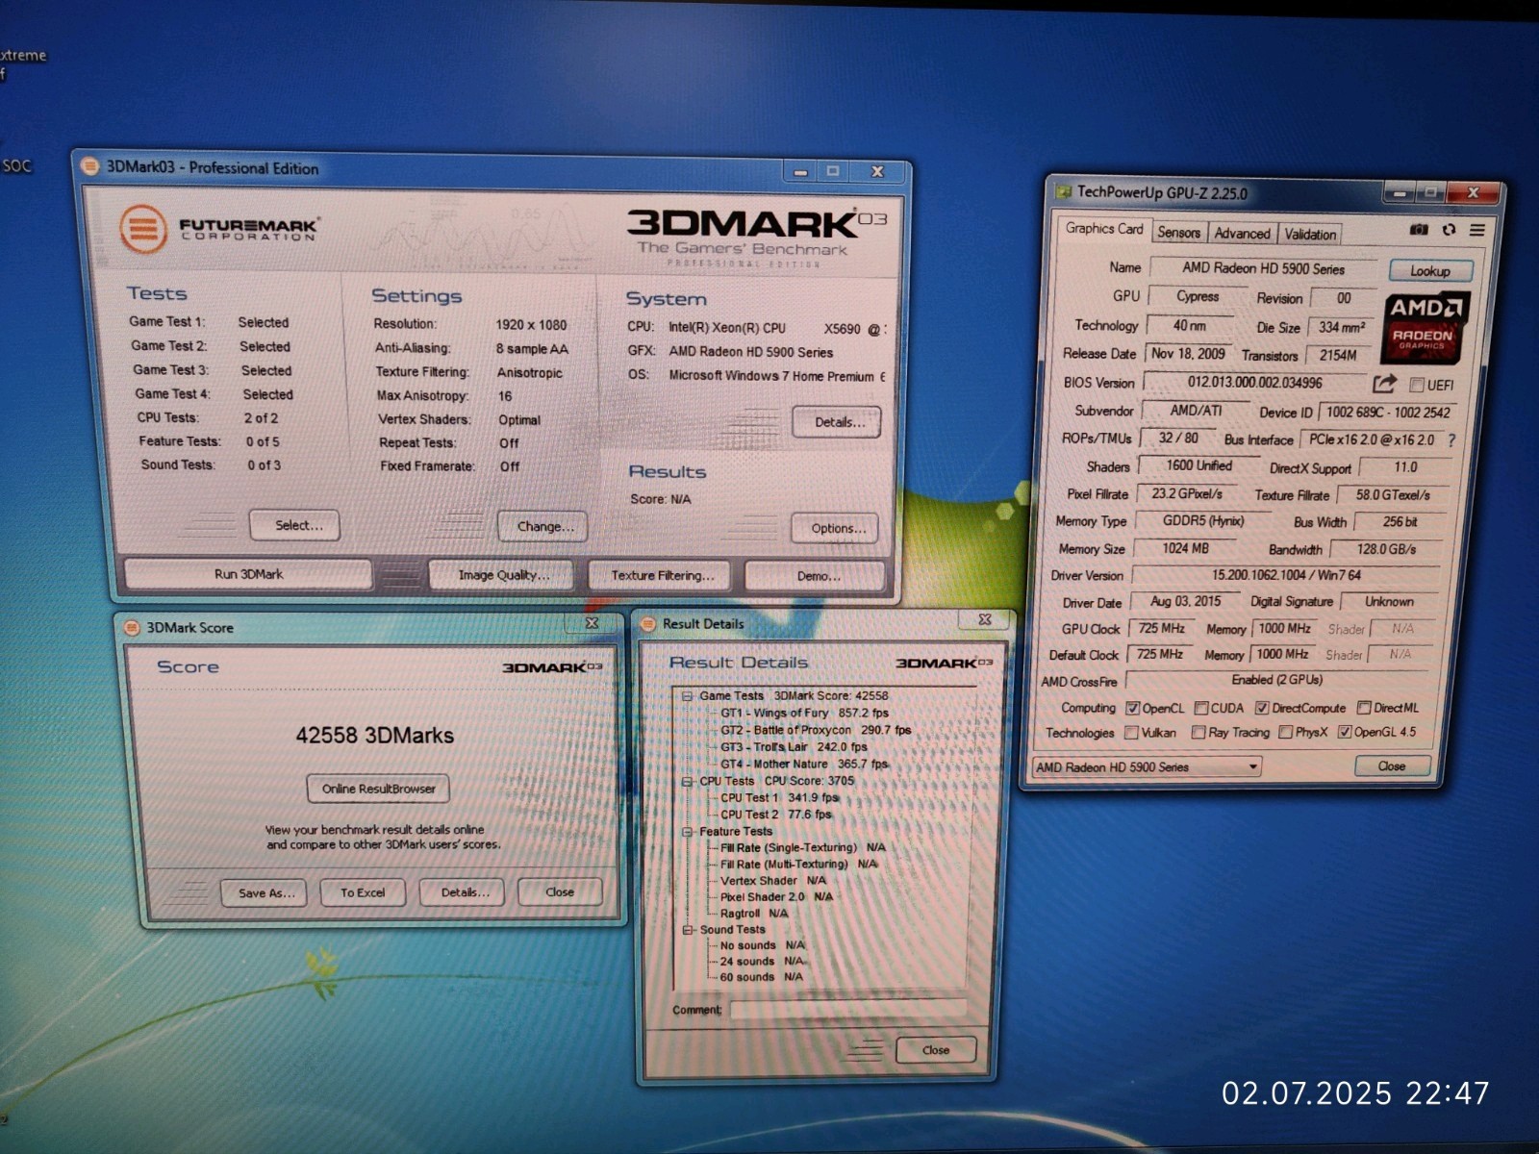1539x1154 pixels.
Task: Select the CPU Test 1 result row
Action: point(779,798)
